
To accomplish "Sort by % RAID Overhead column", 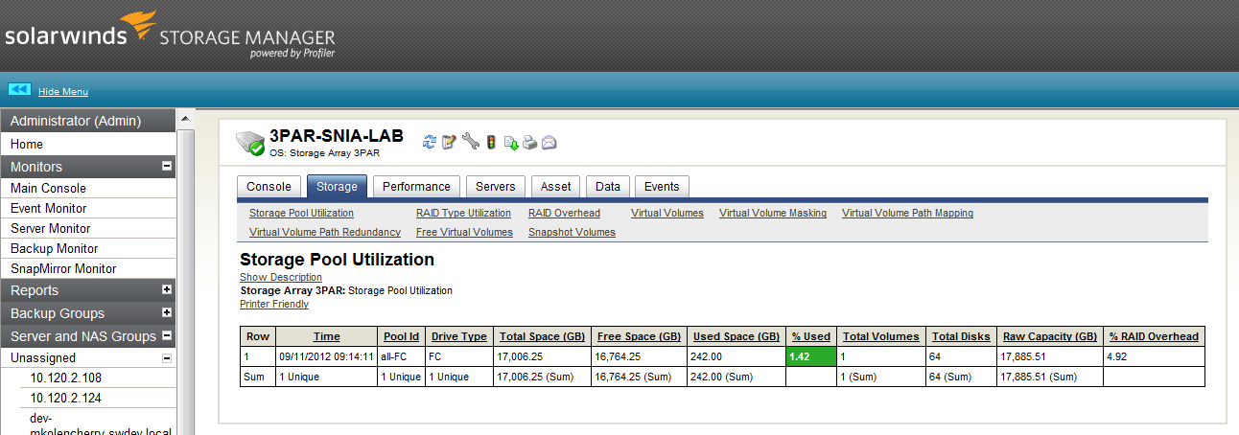I will [1154, 336].
